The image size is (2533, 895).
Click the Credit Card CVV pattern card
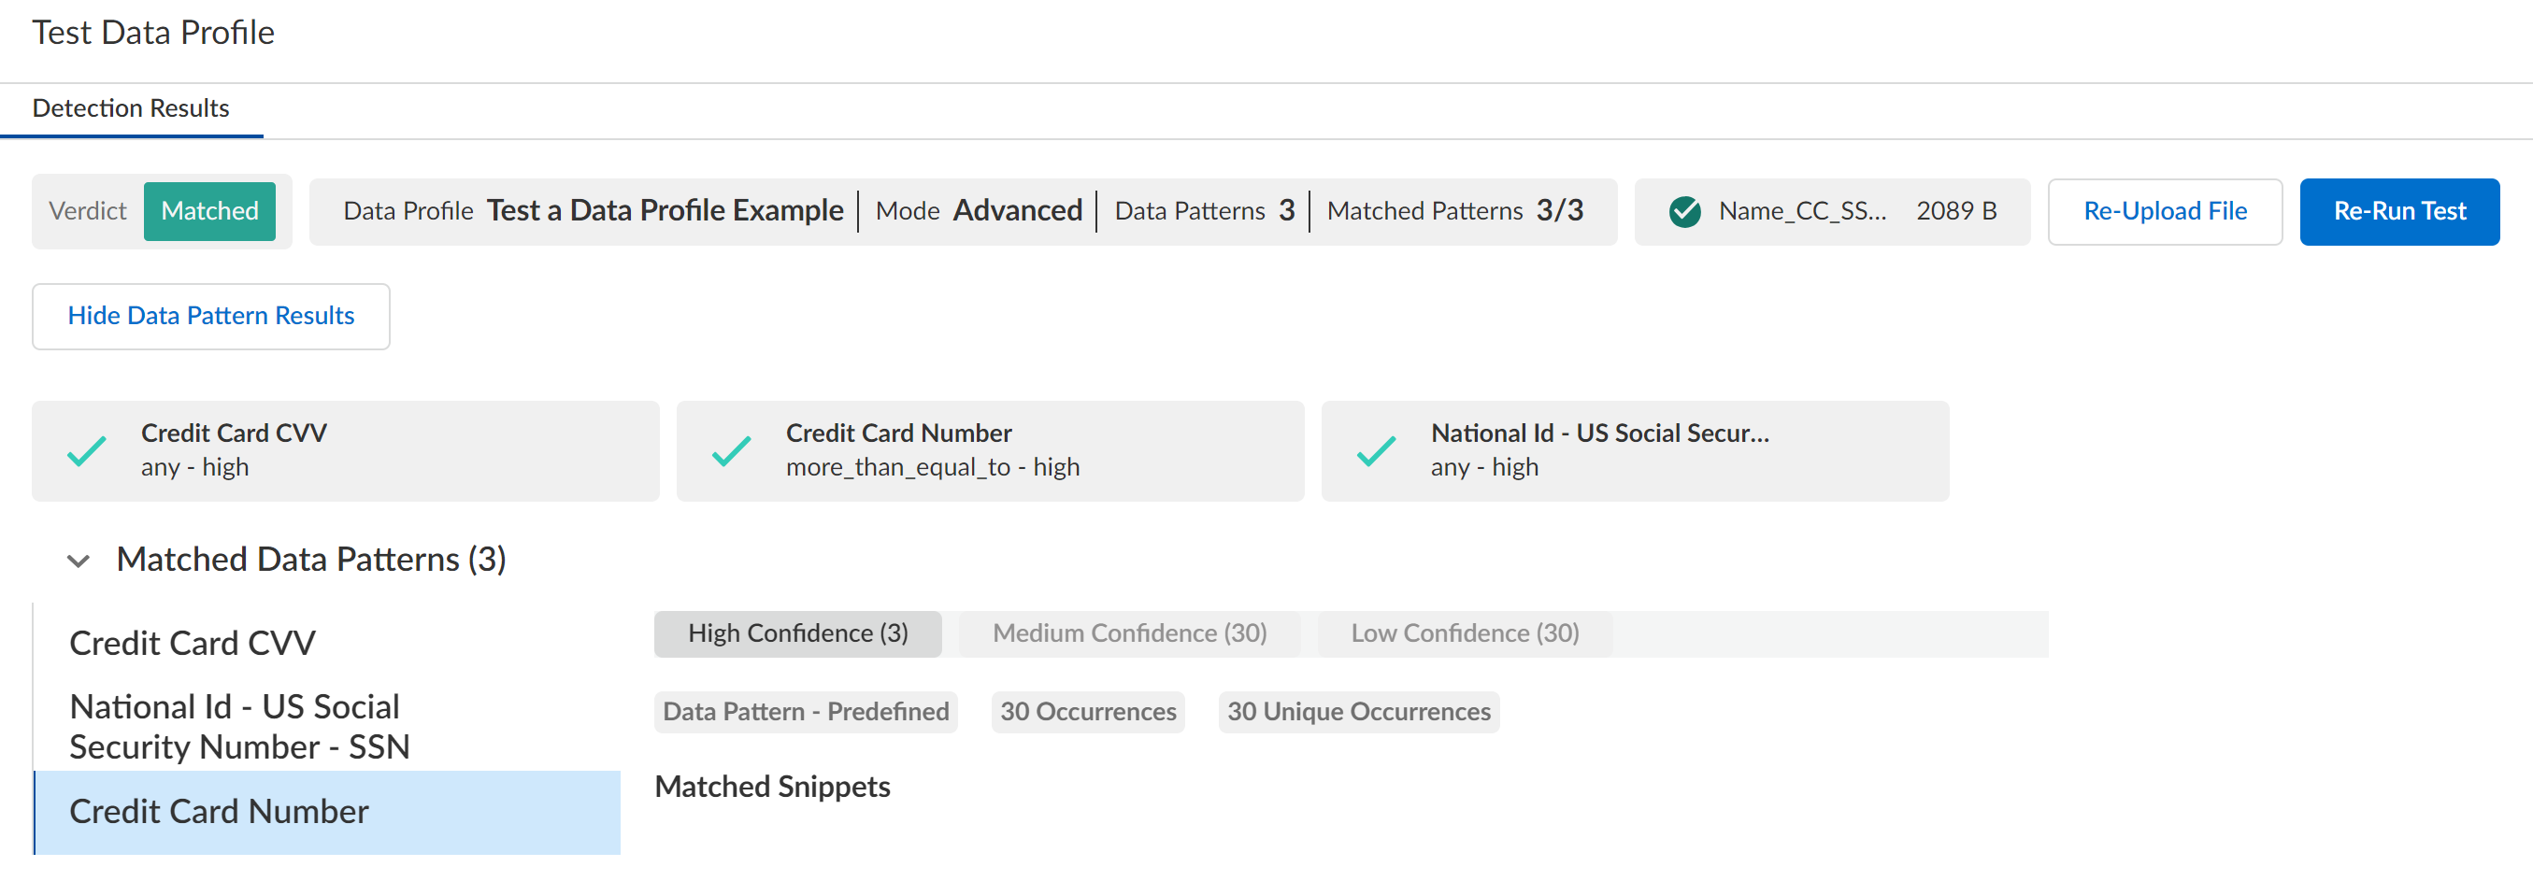pos(394,451)
